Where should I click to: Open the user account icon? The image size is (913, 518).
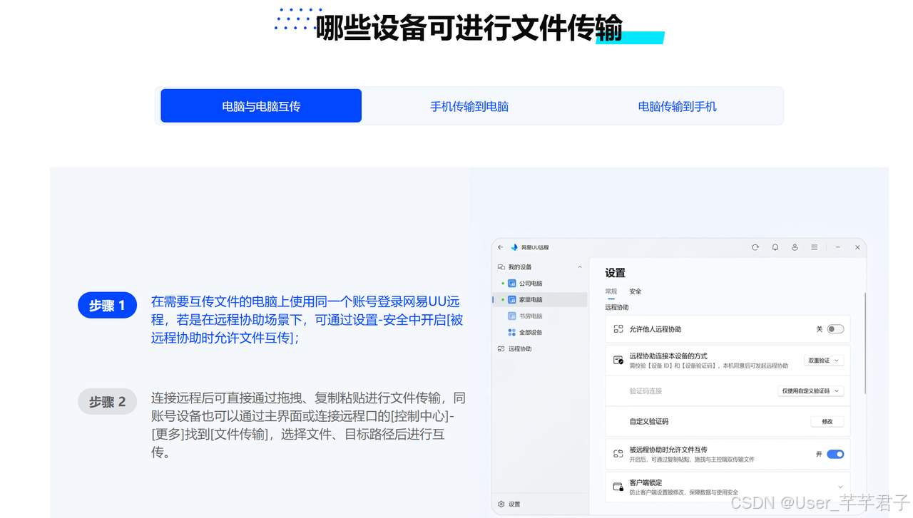795,247
